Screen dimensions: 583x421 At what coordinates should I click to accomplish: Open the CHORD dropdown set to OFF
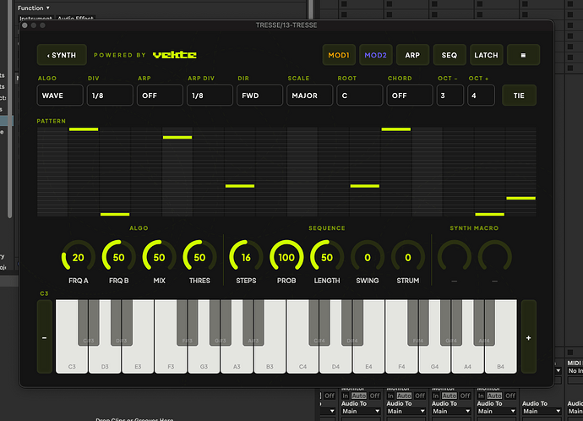410,96
